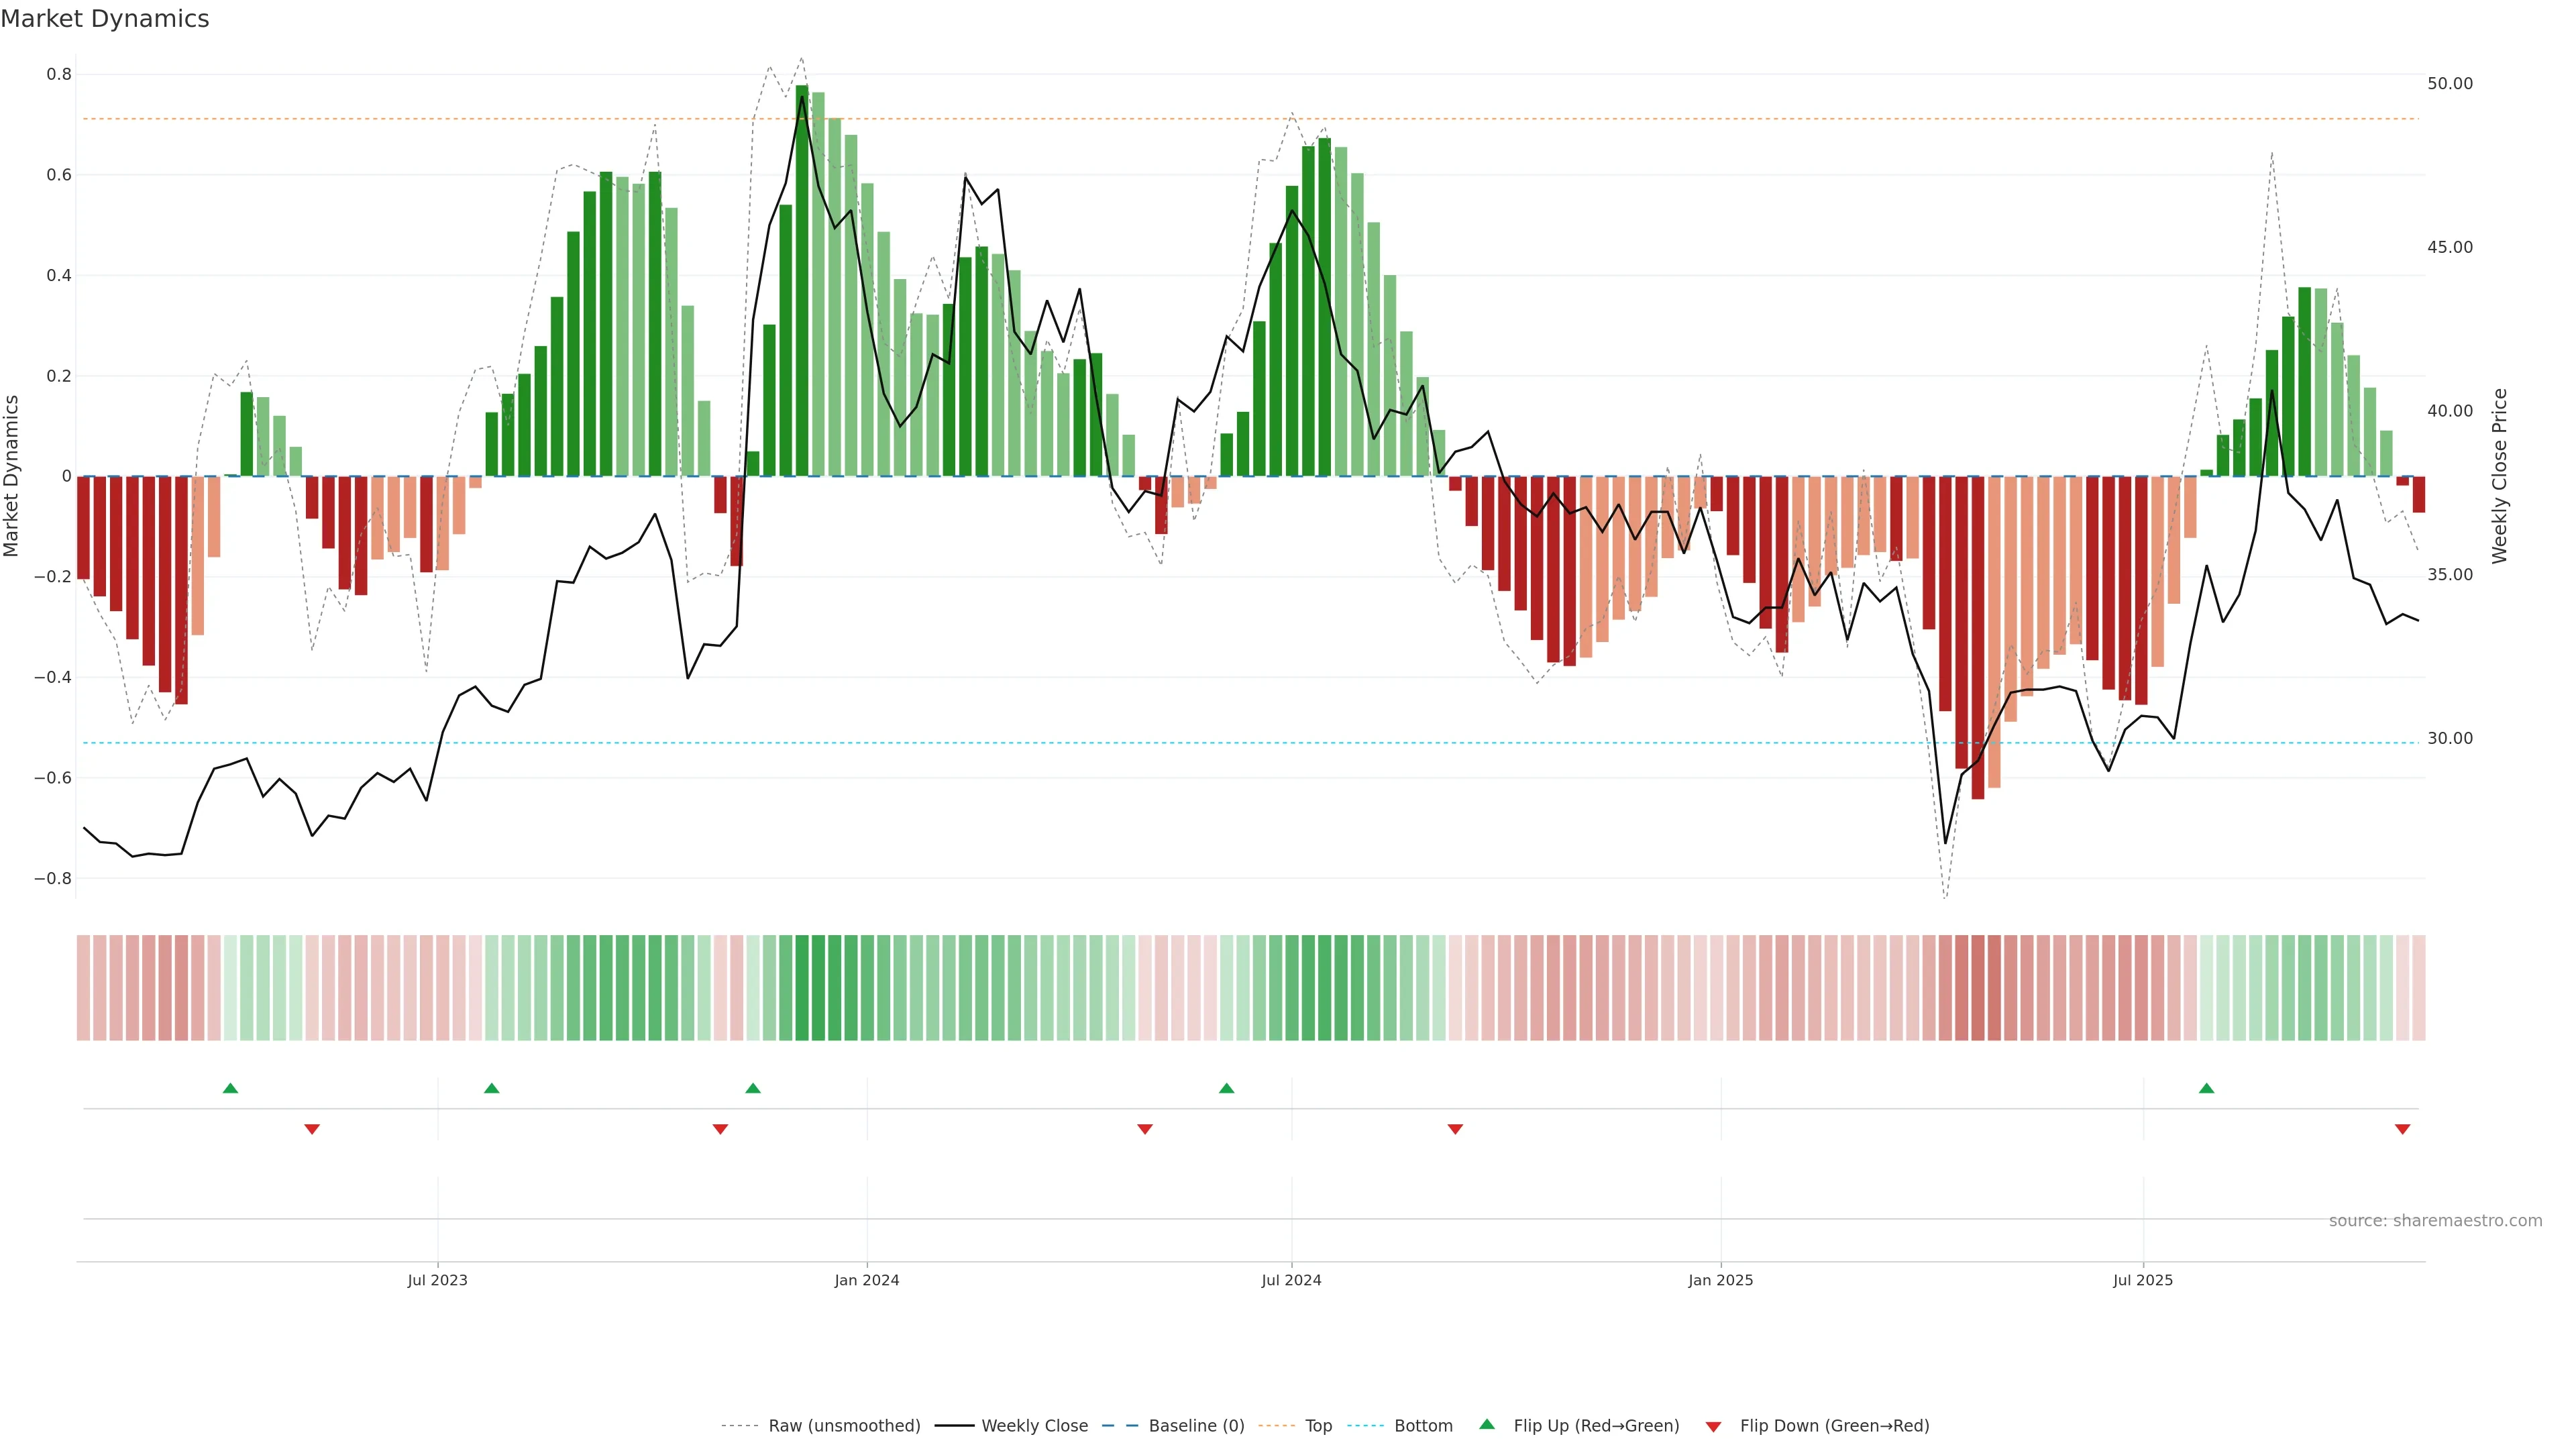Click Flip Up marker just before Jul 2024

(x=1226, y=1088)
